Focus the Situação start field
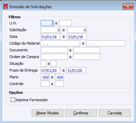The width and height of the screenshot is (136, 123). click(44, 64)
